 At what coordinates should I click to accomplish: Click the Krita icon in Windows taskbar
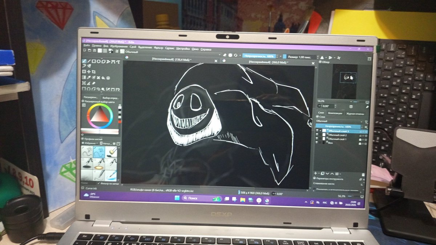(x=267, y=200)
